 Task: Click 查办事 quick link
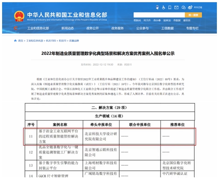[x=157, y=20]
